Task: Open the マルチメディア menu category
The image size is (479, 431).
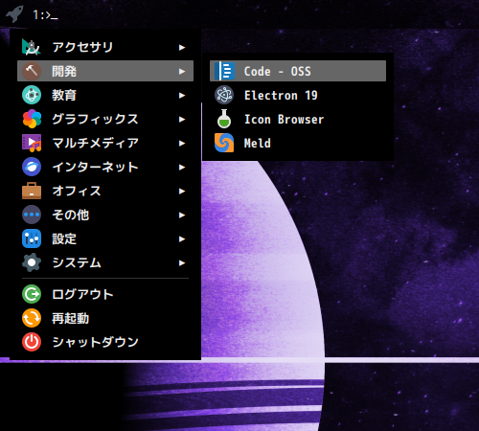Action: click(x=105, y=143)
